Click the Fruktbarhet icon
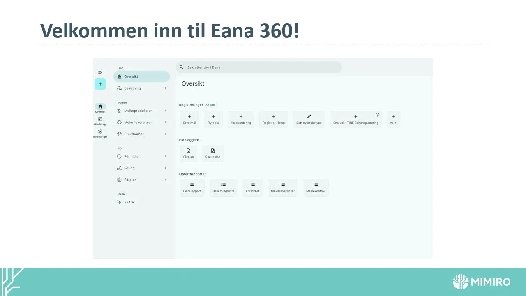 point(120,134)
